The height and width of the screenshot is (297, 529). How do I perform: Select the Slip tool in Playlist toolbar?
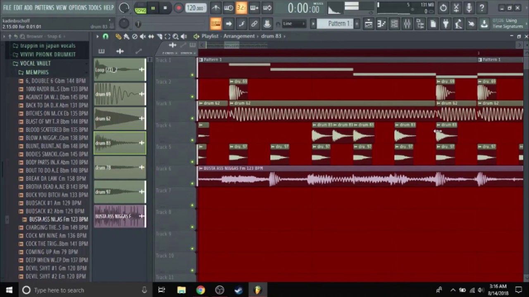[151, 36]
